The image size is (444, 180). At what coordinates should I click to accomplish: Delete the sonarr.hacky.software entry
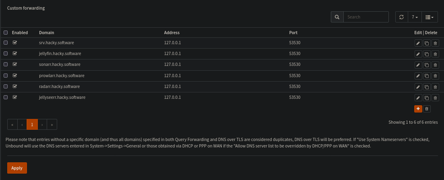coord(435,65)
